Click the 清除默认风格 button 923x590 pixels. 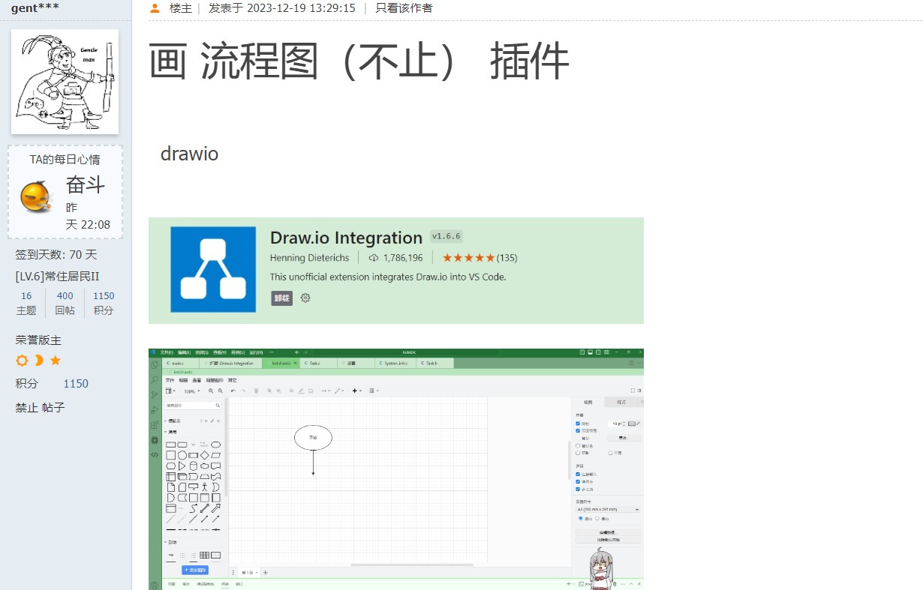(608, 540)
